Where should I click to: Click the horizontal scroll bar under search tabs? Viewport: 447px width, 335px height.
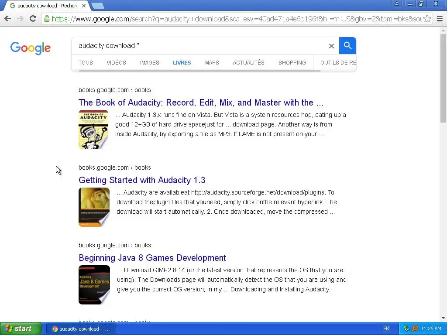coord(199,71)
